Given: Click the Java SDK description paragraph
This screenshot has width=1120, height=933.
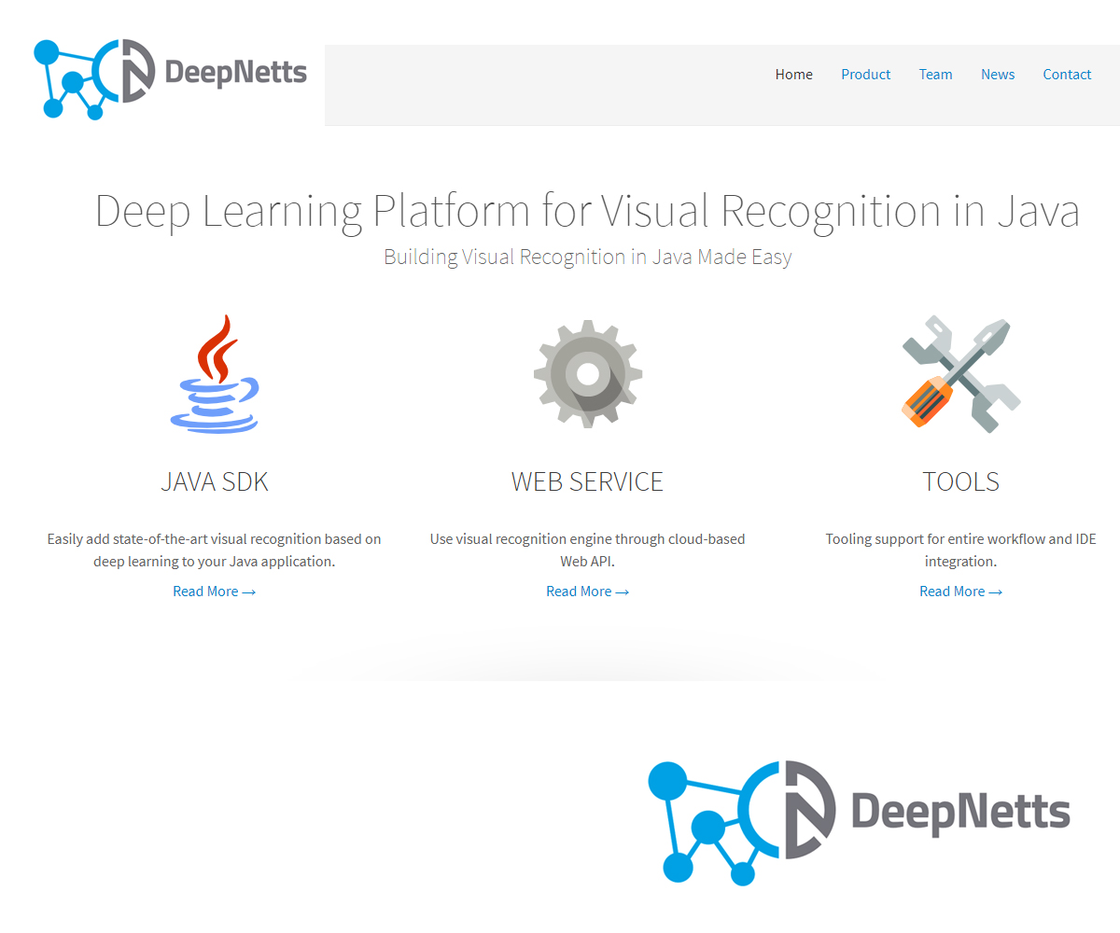Looking at the screenshot, I should 215,550.
